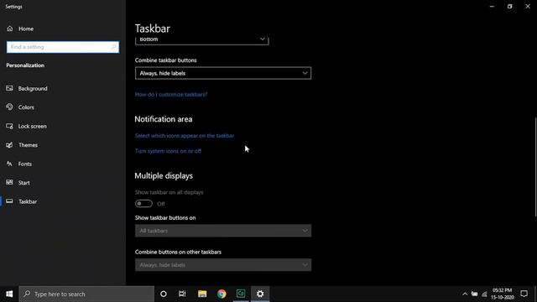Screen dimensions: 537x302
Task: Click the 'Multiple displays' heading
Action: pyautogui.click(x=164, y=175)
